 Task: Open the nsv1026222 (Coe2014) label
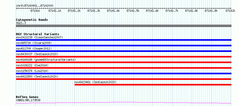(x=32, y=65)
